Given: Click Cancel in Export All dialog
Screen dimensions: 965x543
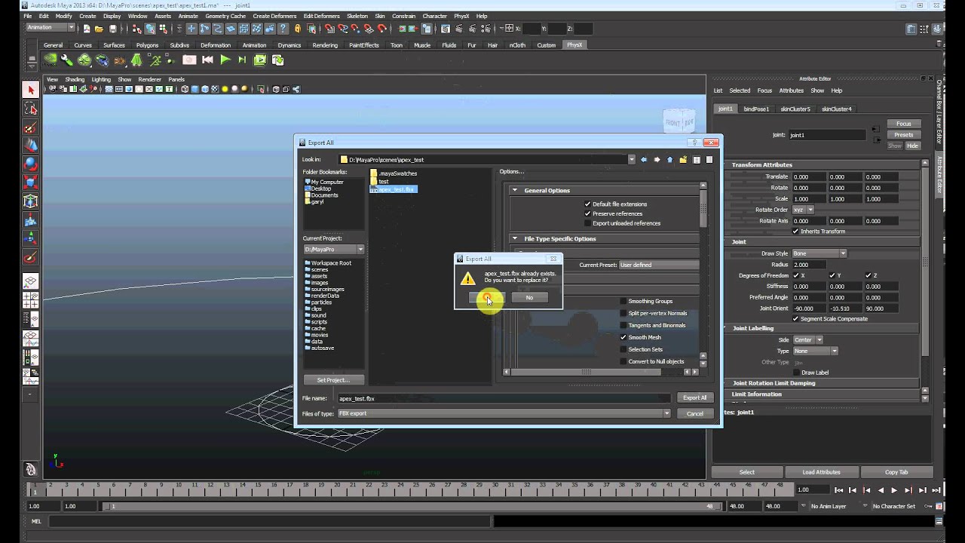Looking at the screenshot, I should point(694,414).
